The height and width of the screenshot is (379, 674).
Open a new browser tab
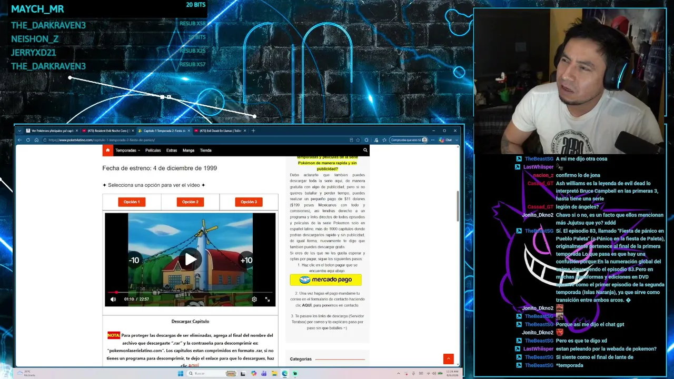click(253, 131)
